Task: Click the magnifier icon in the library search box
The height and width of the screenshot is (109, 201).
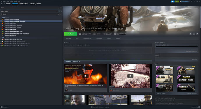Action: [2, 14]
